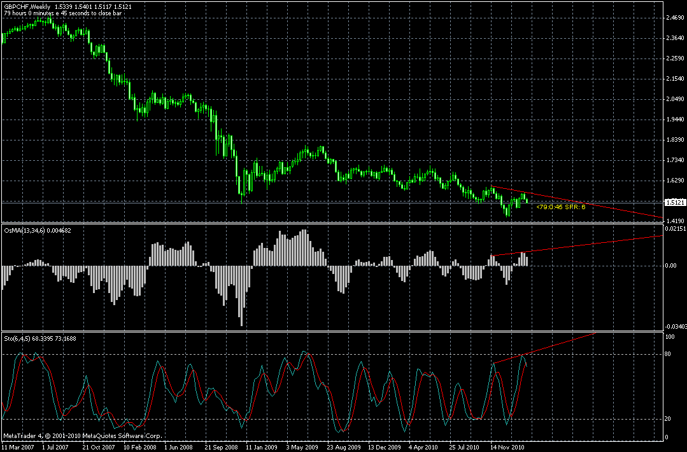Click the 80 level on the Stochastic scale
This screenshot has height=452, width=687.
[668, 353]
